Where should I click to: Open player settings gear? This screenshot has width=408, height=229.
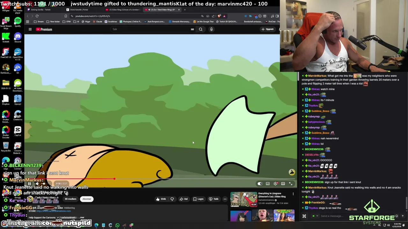275,184
